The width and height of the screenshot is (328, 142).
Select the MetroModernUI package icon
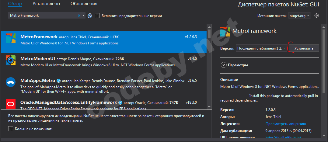click(x=11, y=60)
